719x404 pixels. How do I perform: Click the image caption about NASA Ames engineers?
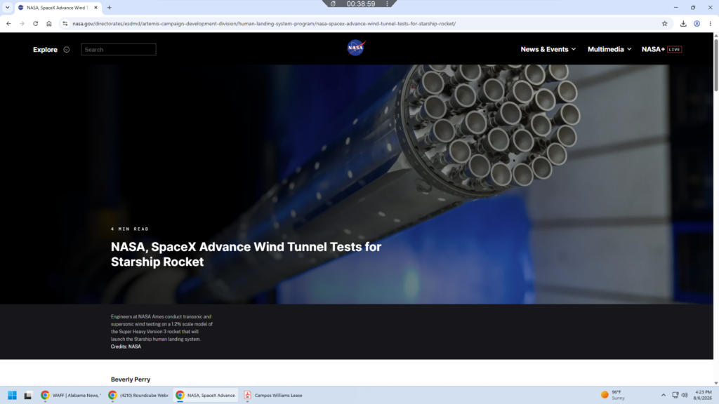[x=162, y=328]
